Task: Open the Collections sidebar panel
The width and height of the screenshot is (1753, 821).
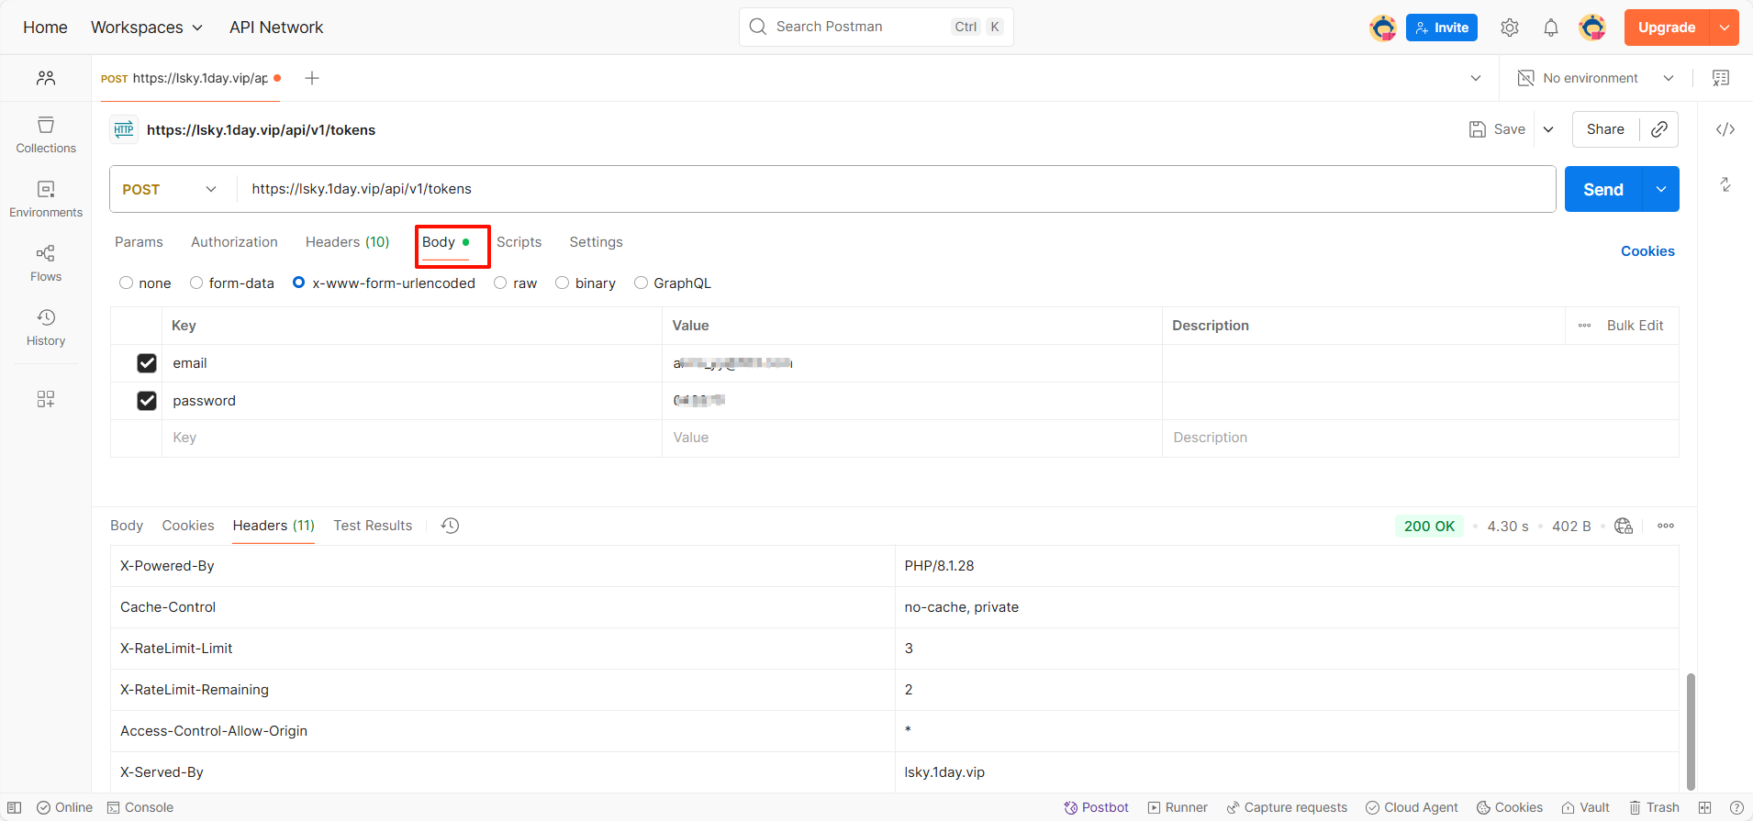Action: point(46,134)
